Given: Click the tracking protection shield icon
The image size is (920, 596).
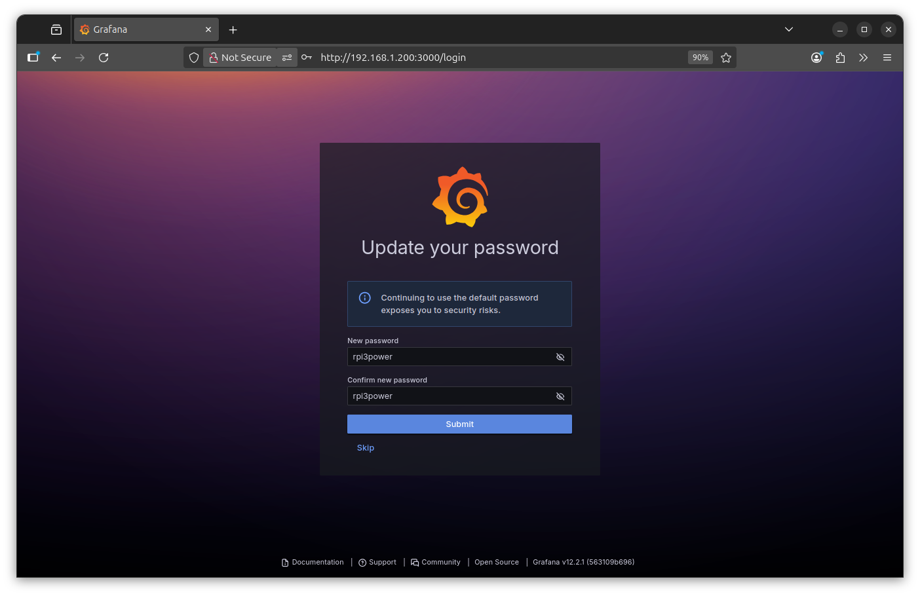Looking at the screenshot, I should (194, 58).
